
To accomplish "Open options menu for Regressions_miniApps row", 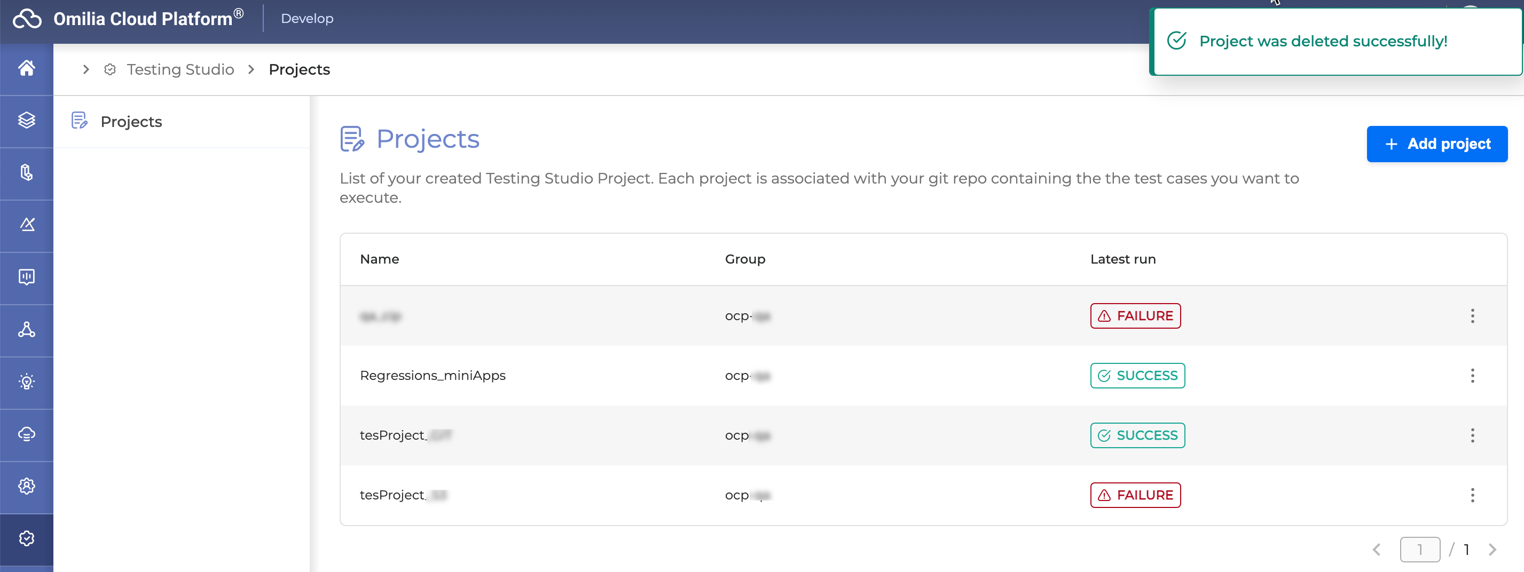I will [x=1472, y=376].
